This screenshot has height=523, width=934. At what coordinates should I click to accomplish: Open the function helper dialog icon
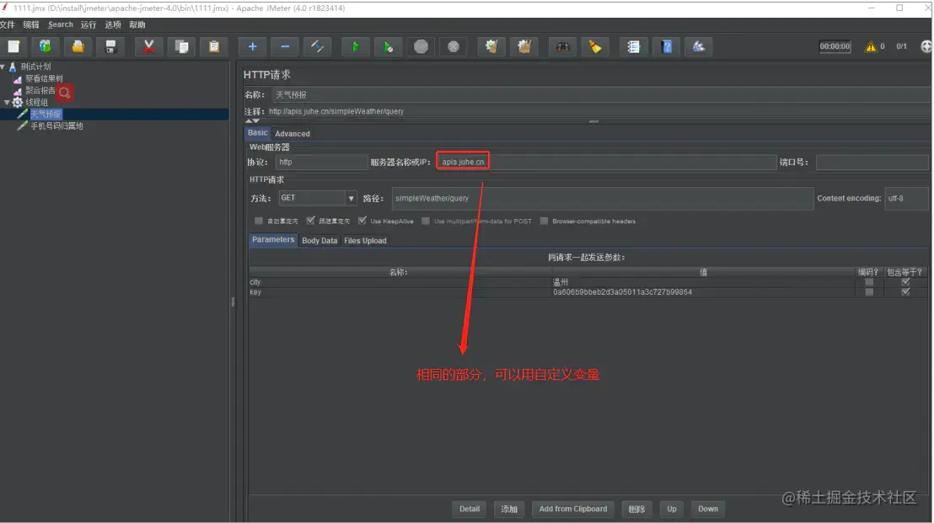pos(633,46)
